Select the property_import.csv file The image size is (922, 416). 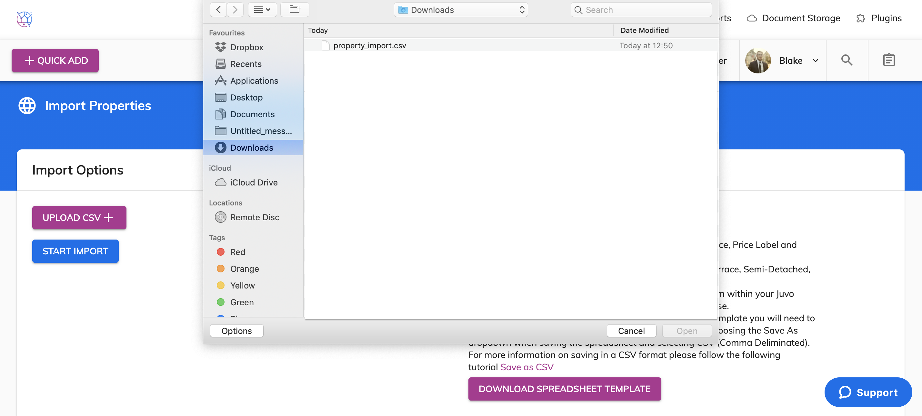coord(369,45)
